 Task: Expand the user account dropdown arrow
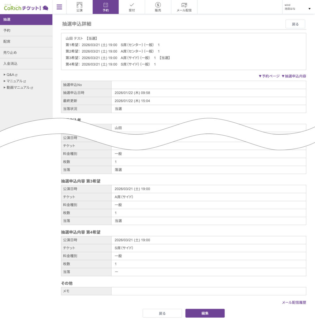click(309, 9)
